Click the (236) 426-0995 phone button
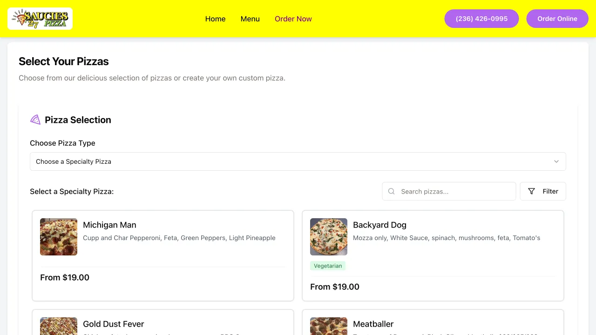This screenshot has width=596, height=335. coord(481,19)
